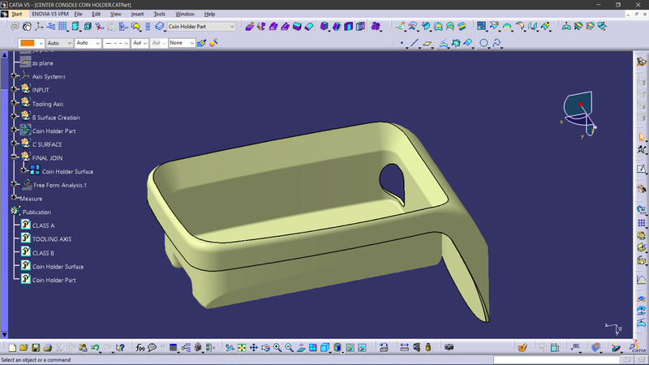Click the Formula f(x) icon

coord(140,348)
